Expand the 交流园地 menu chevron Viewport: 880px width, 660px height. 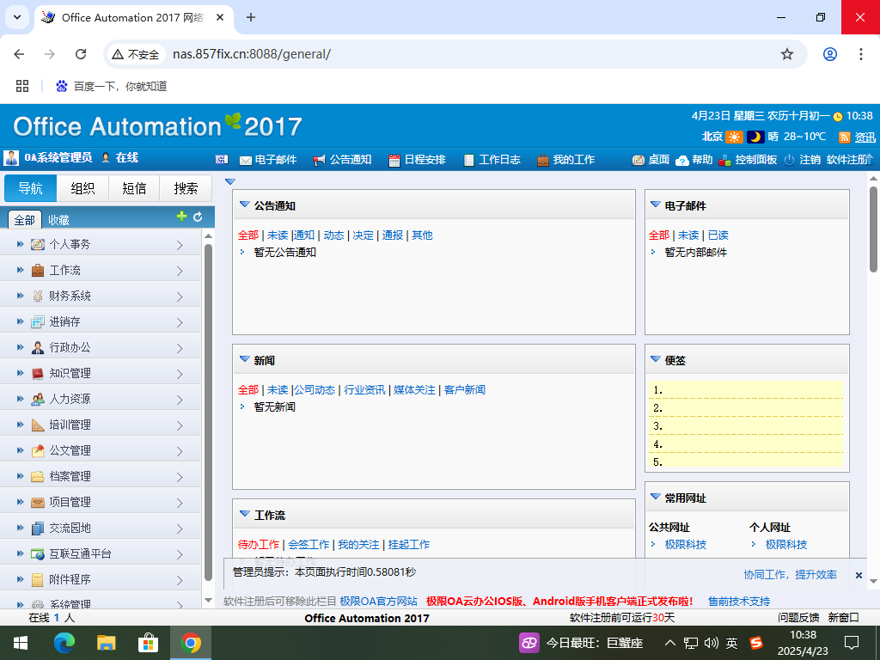pos(180,529)
